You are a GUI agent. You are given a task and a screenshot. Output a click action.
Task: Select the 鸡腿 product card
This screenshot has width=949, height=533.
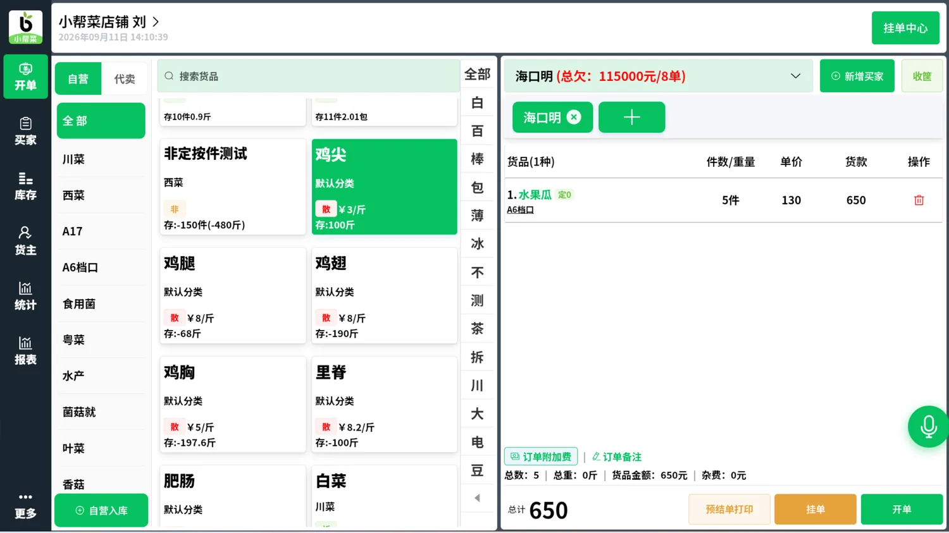(233, 296)
